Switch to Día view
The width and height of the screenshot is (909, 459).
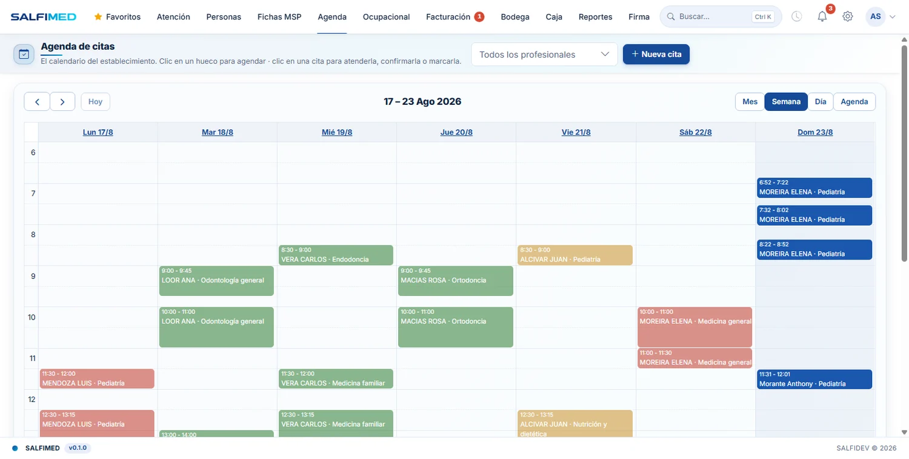[x=821, y=101]
